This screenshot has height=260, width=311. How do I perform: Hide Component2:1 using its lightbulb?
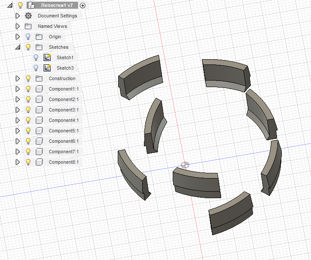pyautogui.click(x=28, y=99)
